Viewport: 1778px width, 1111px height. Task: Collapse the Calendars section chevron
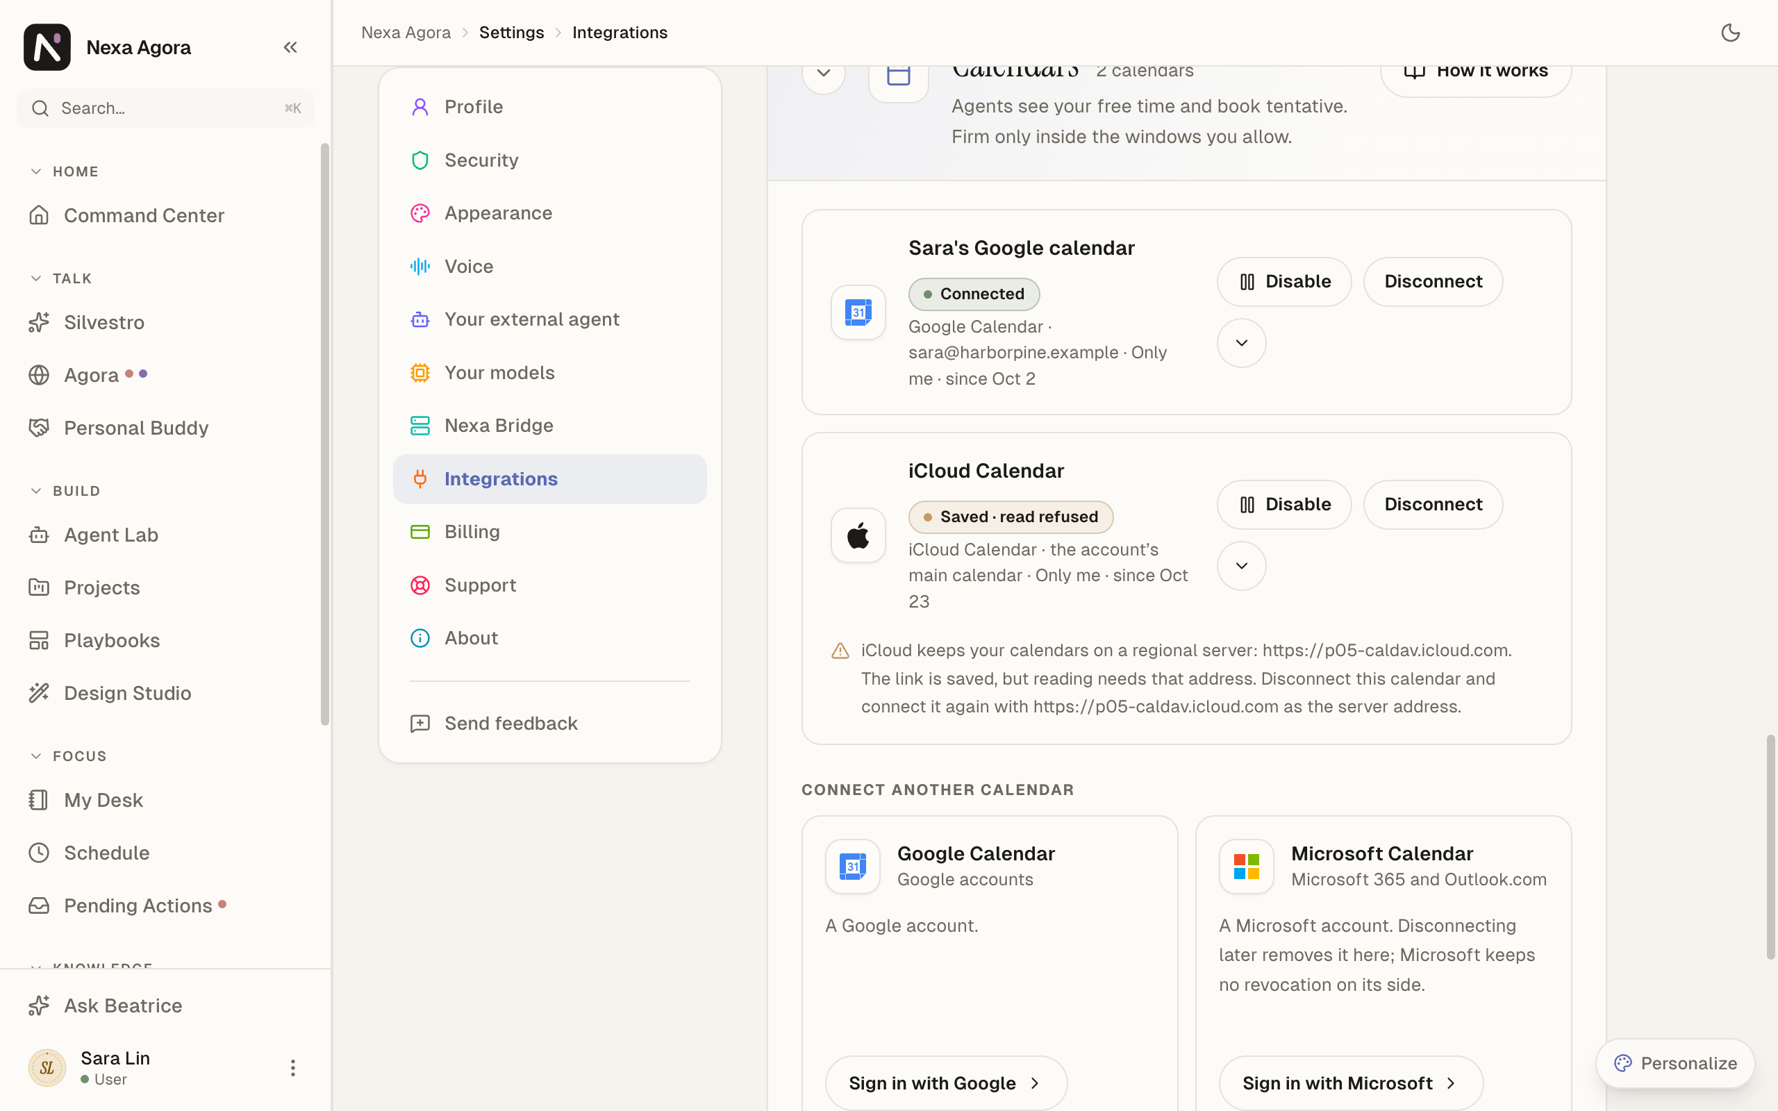tap(824, 74)
